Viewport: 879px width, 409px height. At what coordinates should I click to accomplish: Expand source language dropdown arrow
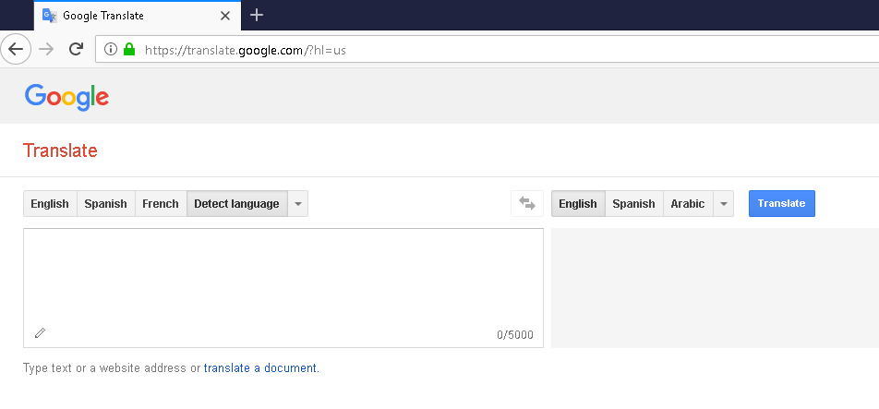[297, 204]
